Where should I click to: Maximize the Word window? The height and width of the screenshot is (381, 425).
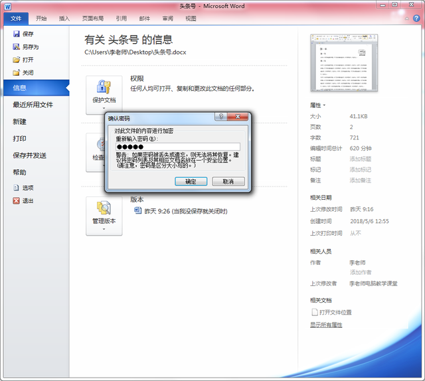click(x=394, y=5)
